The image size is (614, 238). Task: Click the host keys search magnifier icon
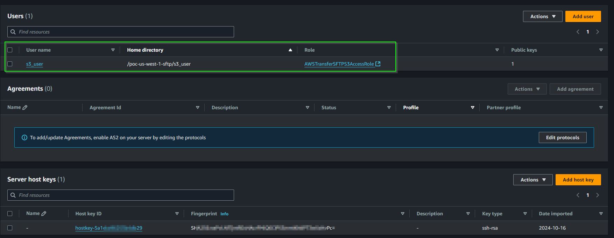click(x=13, y=195)
